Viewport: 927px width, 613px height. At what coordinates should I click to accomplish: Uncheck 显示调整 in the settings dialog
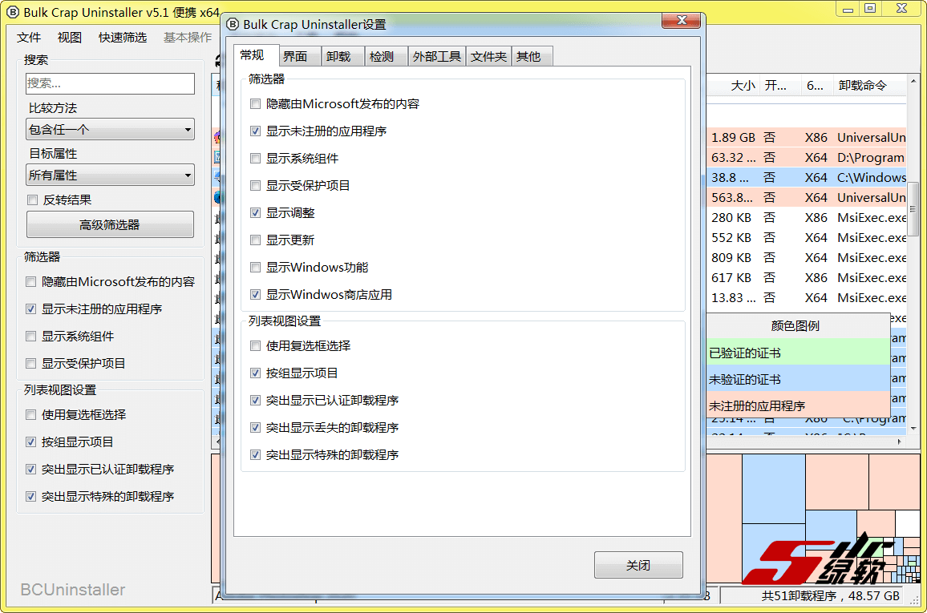[x=255, y=213]
